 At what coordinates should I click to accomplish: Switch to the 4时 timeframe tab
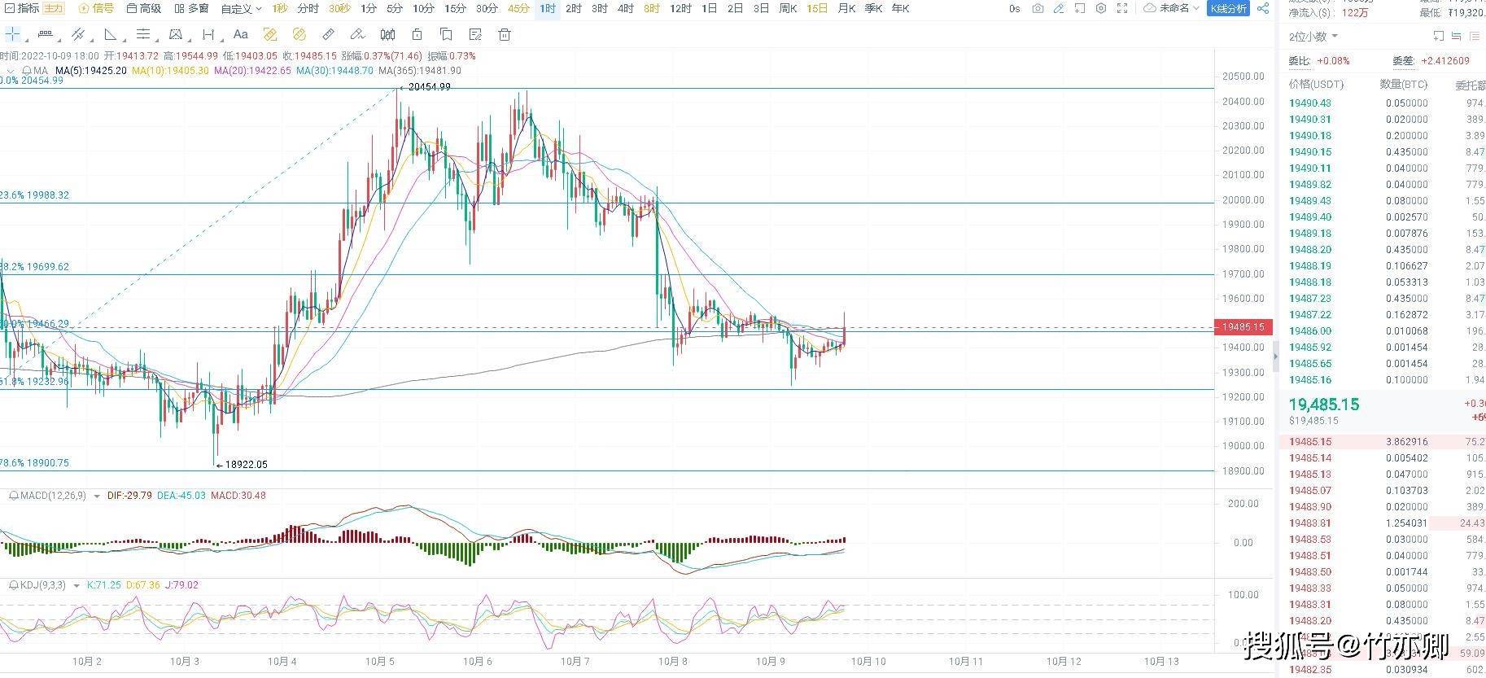pyautogui.click(x=625, y=8)
